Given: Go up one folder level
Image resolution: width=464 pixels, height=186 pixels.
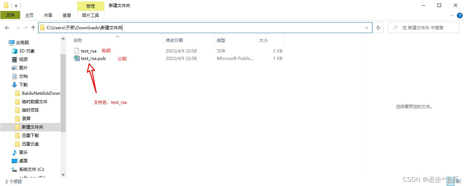Looking at the screenshot, I should (x=33, y=28).
